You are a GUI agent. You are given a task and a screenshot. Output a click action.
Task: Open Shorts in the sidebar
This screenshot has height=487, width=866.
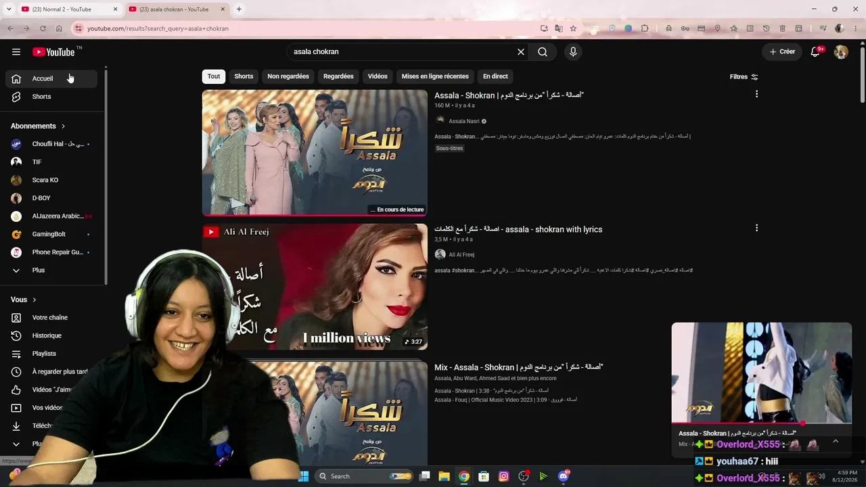click(51, 97)
